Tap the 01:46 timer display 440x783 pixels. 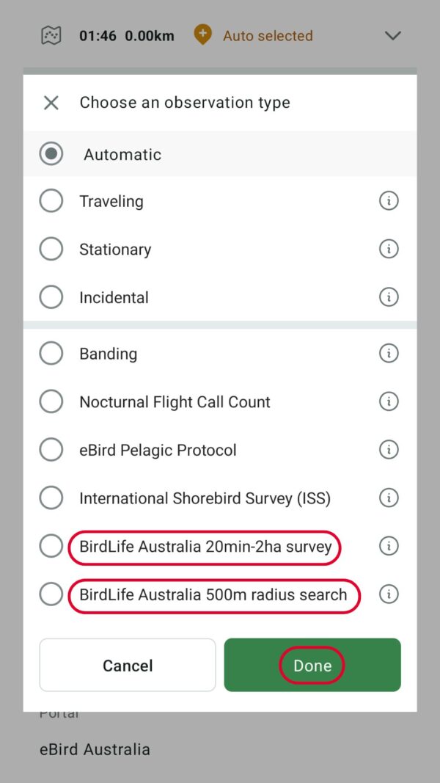click(x=102, y=34)
